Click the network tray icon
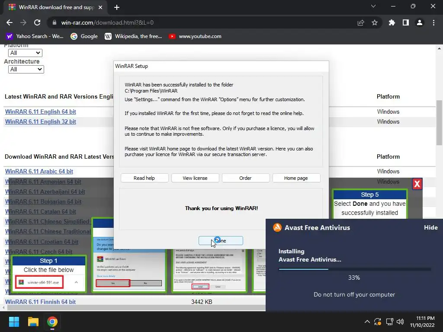 pos(390,321)
